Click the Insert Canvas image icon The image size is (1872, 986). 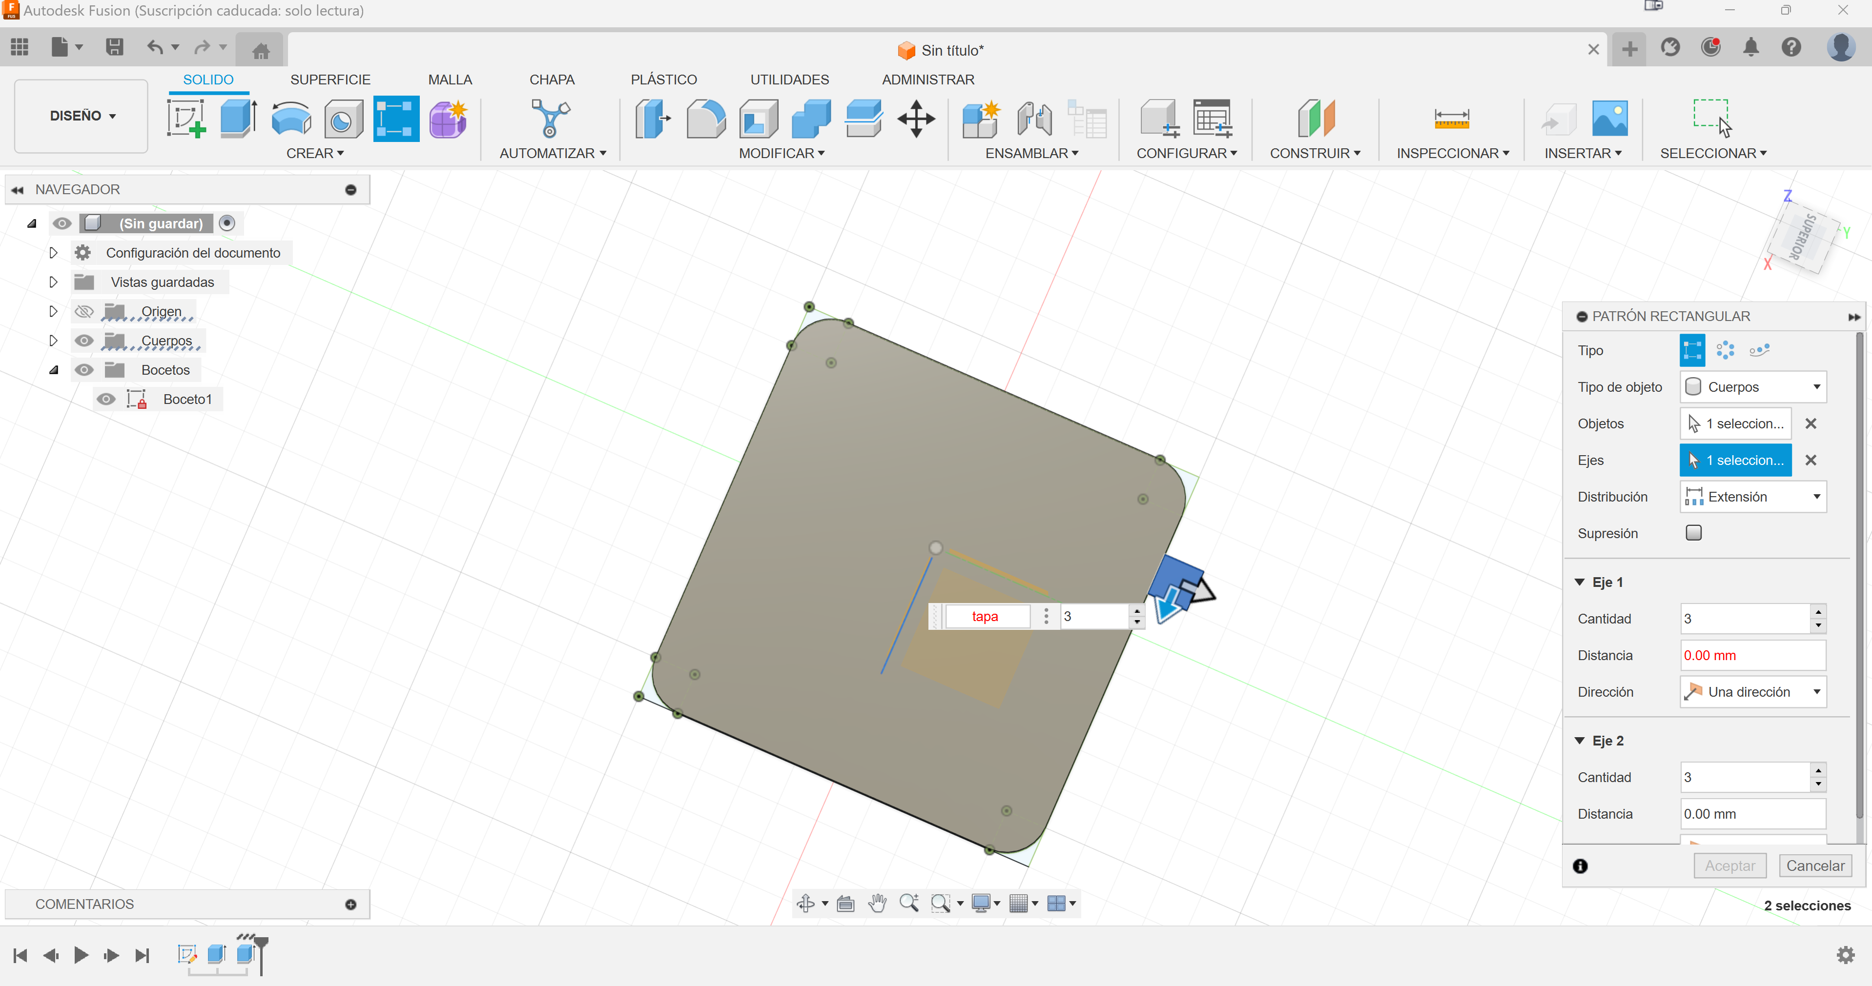click(x=1610, y=119)
